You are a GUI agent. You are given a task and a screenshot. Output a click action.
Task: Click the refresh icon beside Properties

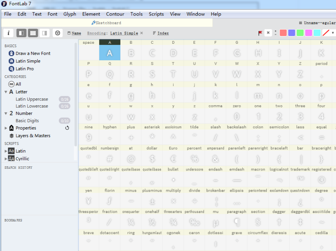click(67, 128)
